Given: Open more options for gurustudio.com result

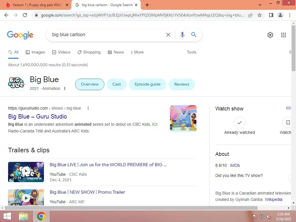Looking at the screenshot, I should 88,108.
